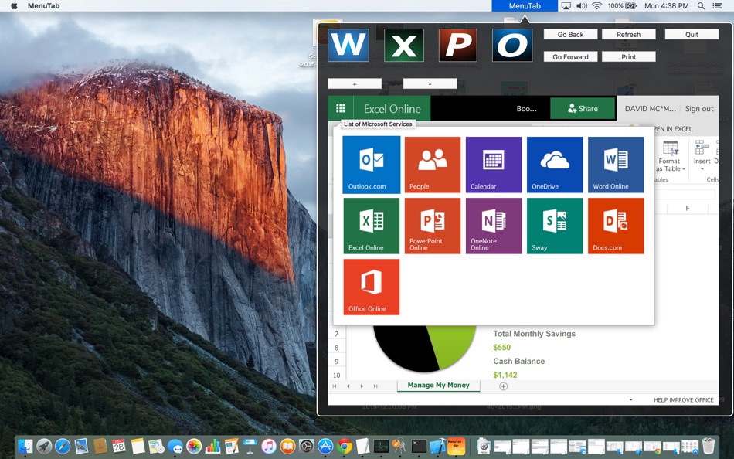
Task: Open the OneDrive tile
Action: pos(555,165)
